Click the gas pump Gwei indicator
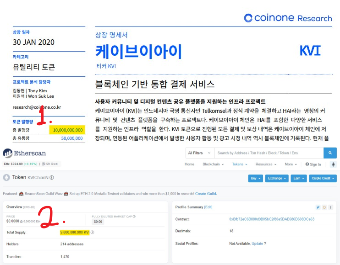The width and height of the screenshot is (340, 265). pos(50,164)
